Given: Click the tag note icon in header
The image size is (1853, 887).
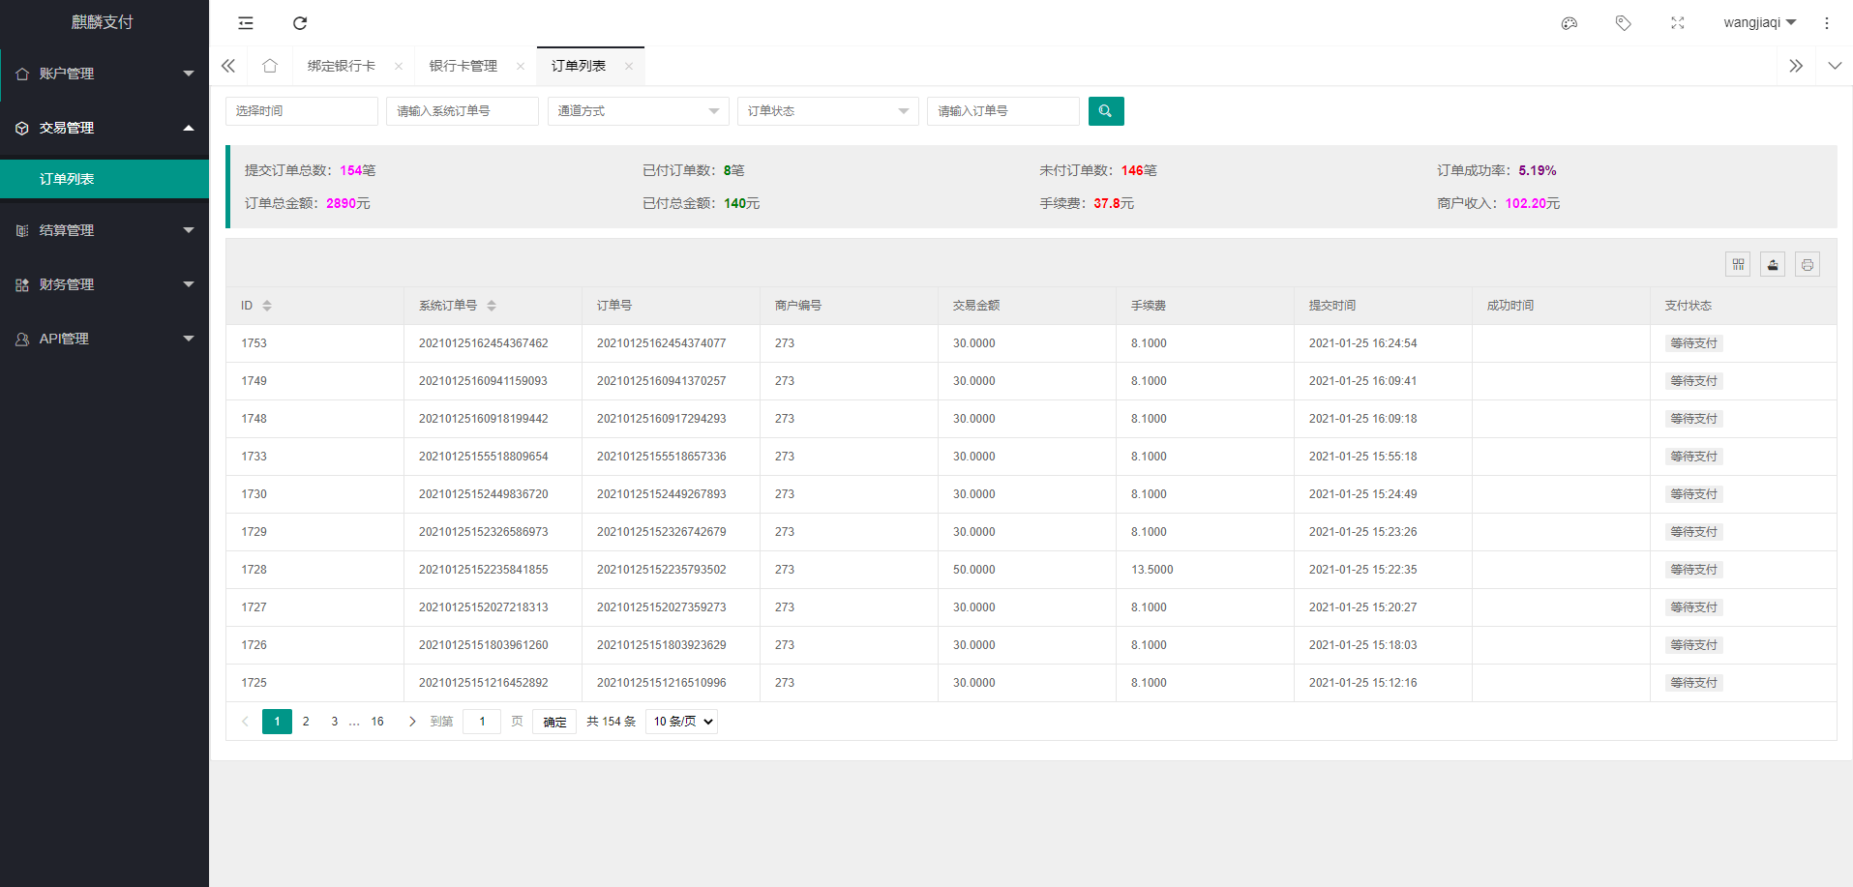Looking at the screenshot, I should coord(1624,23).
